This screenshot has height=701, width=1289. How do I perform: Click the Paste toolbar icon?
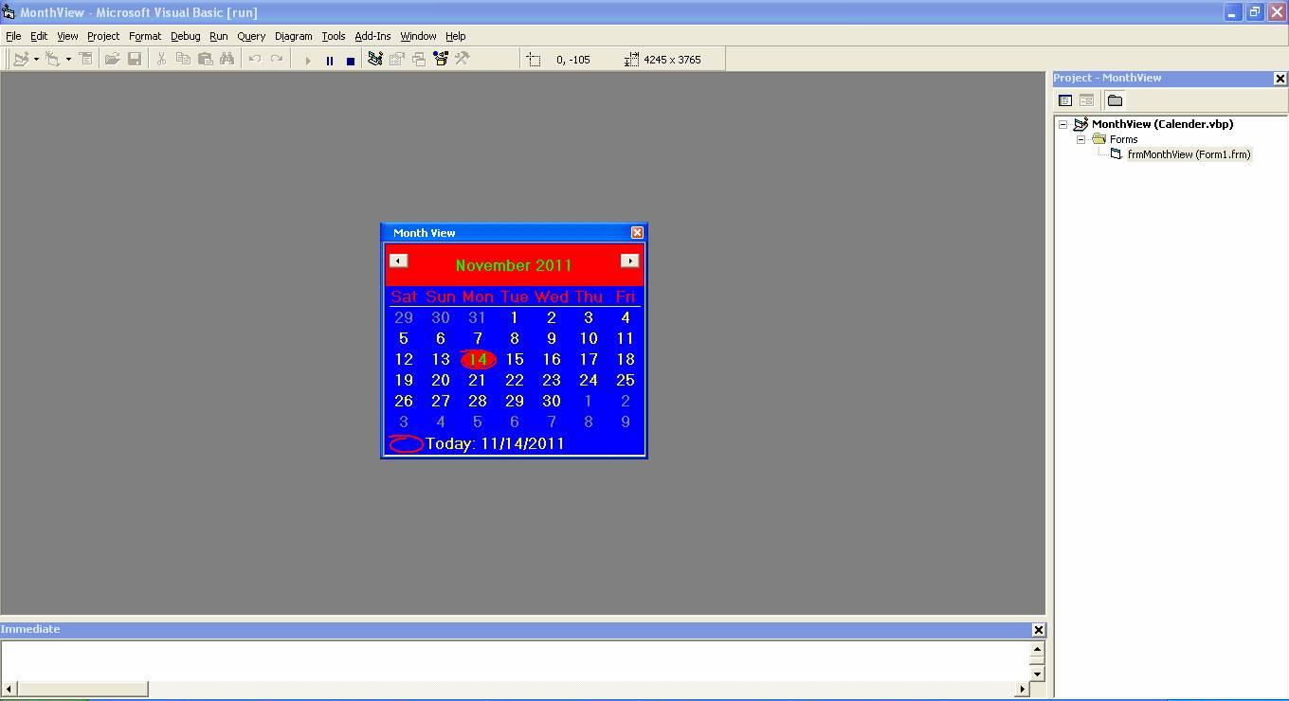(x=205, y=59)
